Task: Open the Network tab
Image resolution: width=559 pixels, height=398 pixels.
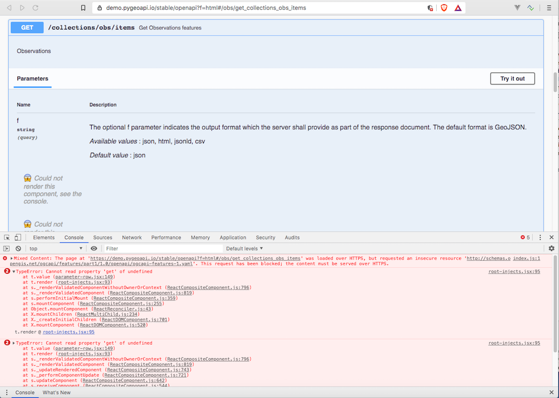Action: point(132,238)
